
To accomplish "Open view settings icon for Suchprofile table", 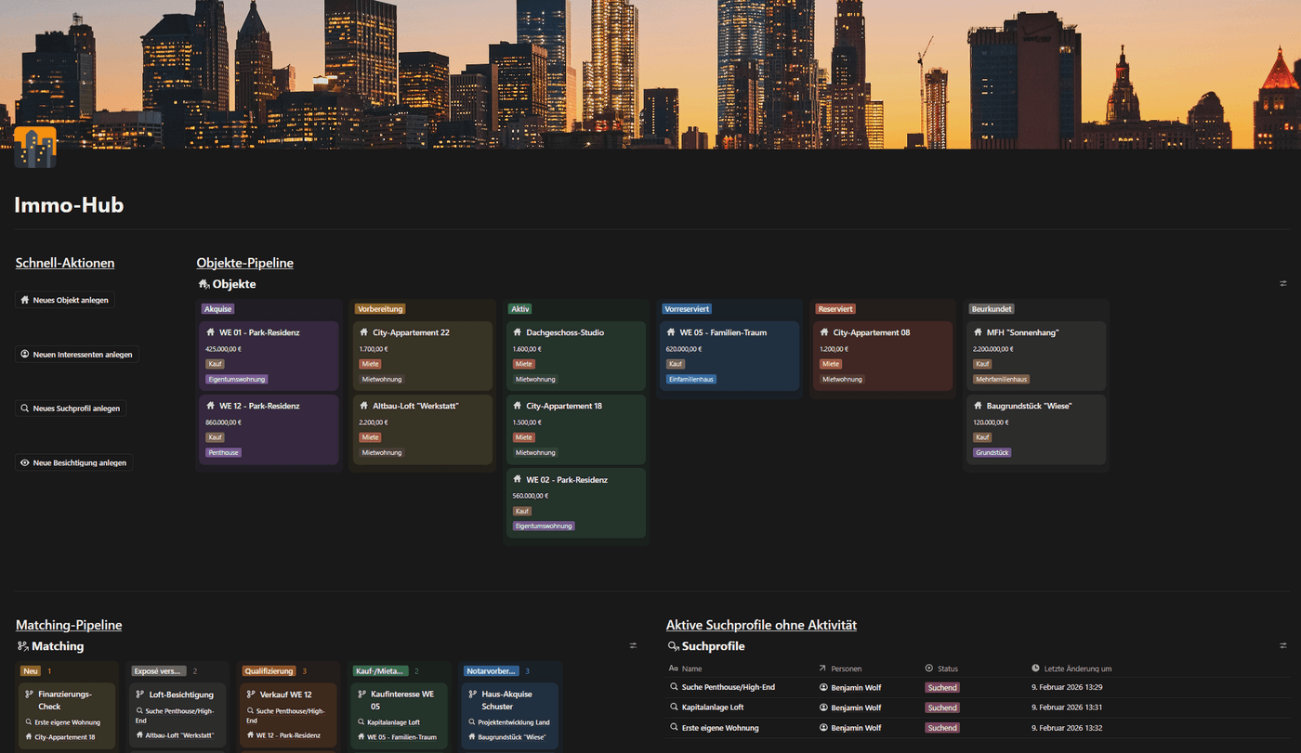I will click(1283, 646).
